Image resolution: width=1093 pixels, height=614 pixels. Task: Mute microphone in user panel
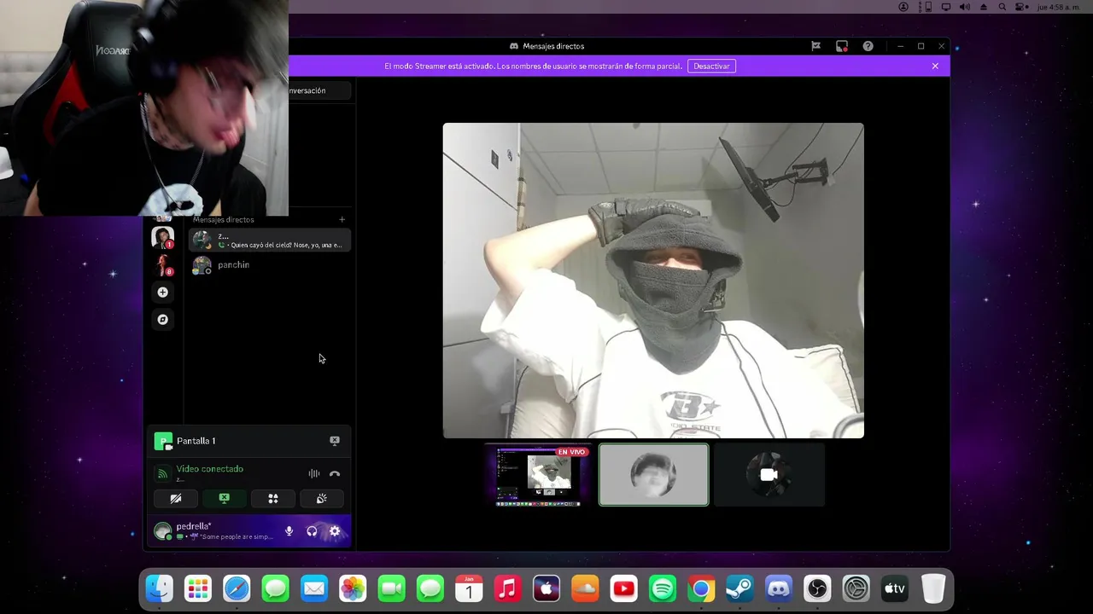pos(289,531)
